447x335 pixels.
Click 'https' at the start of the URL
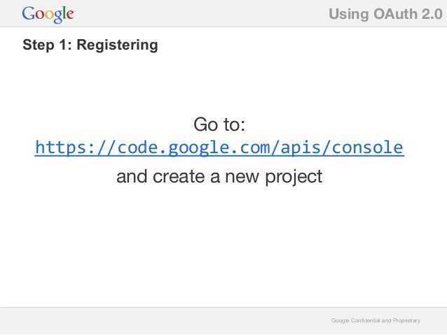[x=61, y=148]
